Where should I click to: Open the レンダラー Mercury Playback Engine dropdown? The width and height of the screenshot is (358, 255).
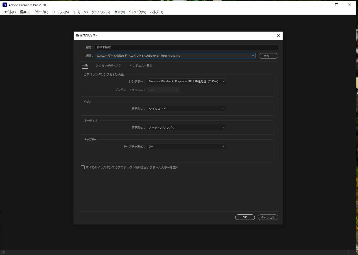tap(186, 81)
